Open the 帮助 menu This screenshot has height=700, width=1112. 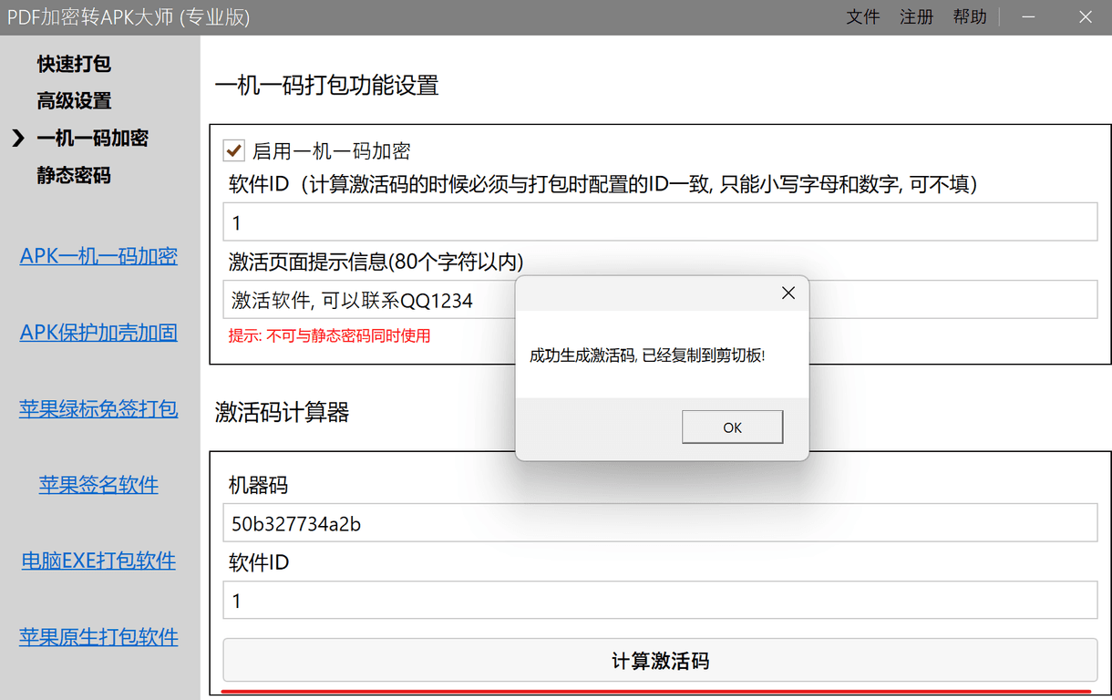970,16
